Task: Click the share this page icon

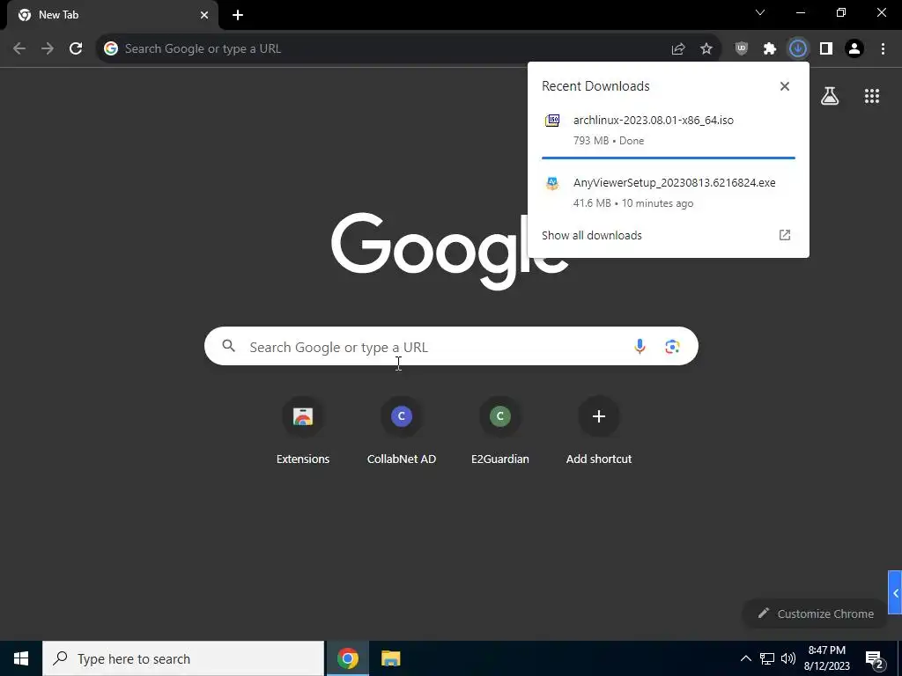Action: (678, 49)
